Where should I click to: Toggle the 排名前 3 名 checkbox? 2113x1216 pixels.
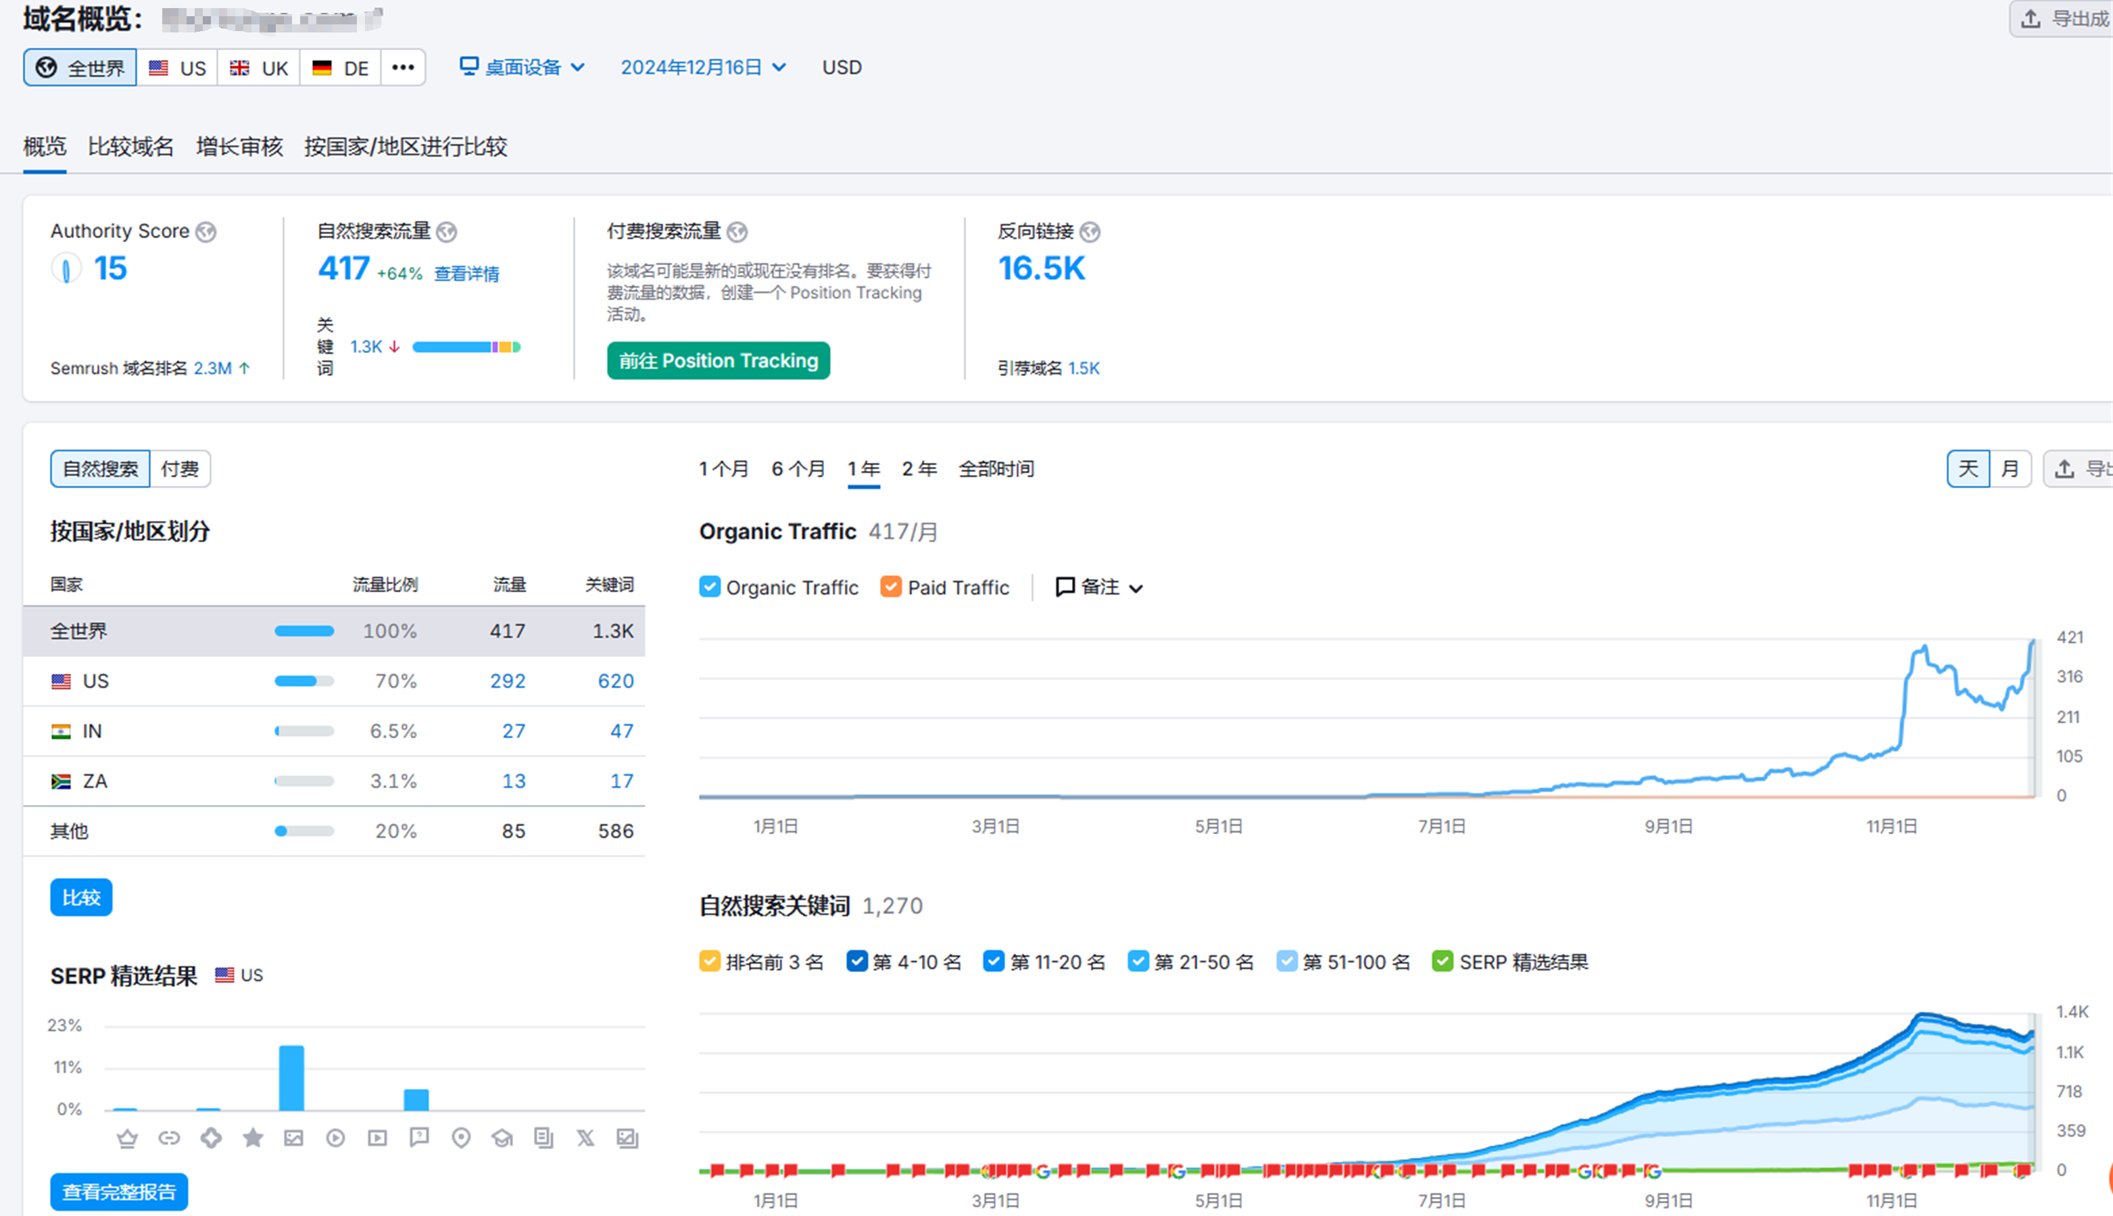[709, 961]
